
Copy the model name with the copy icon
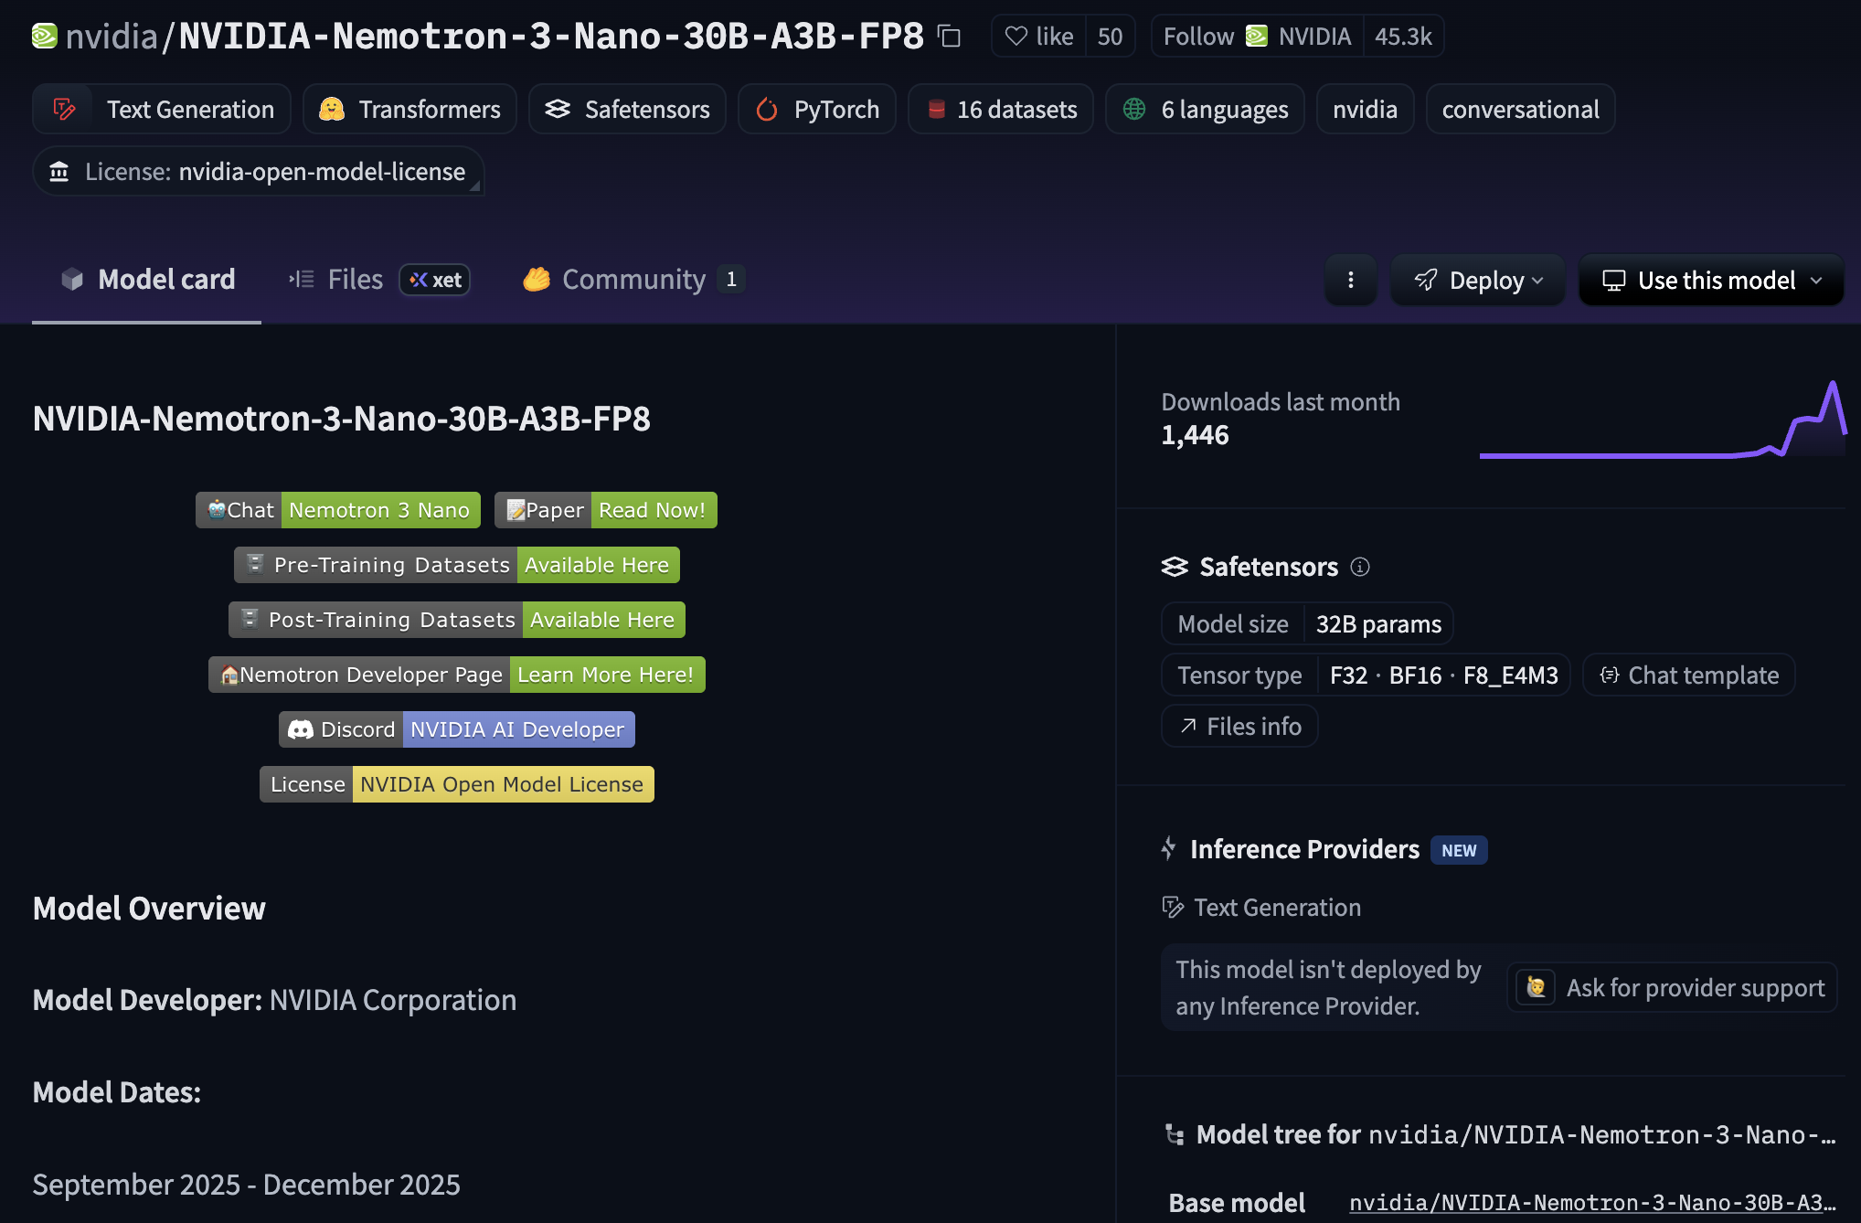pyautogui.click(x=950, y=37)
